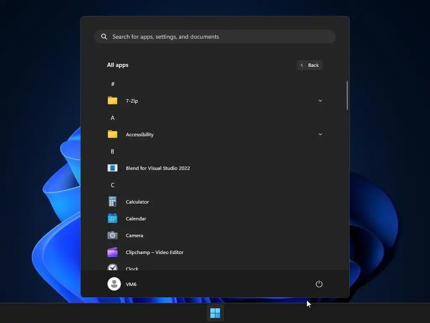Click the Windows Start button on taskbar
This screenshot has width=430, height=323.
(x=215, y=313)
